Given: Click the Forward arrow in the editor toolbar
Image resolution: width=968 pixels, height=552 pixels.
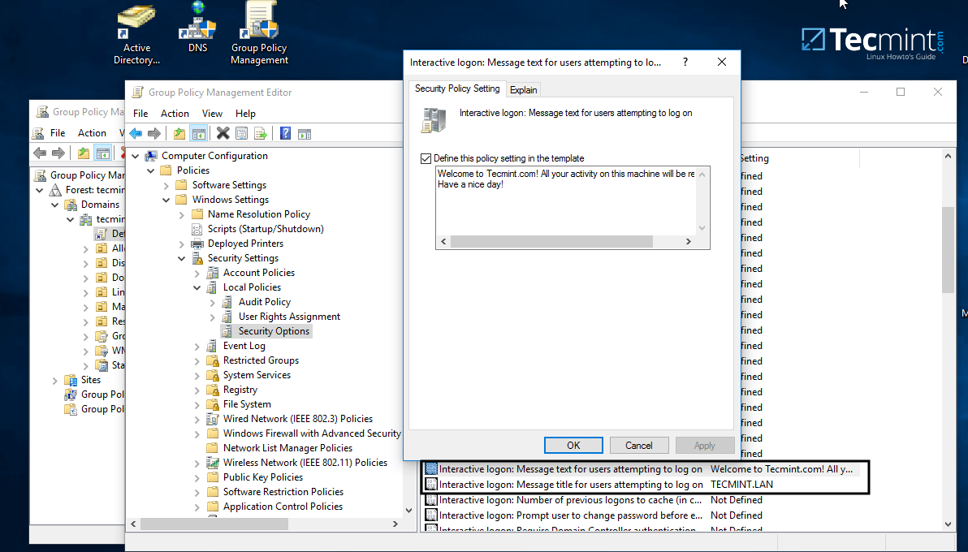Looking at the screenshot, I should click(x=154, y=132).
